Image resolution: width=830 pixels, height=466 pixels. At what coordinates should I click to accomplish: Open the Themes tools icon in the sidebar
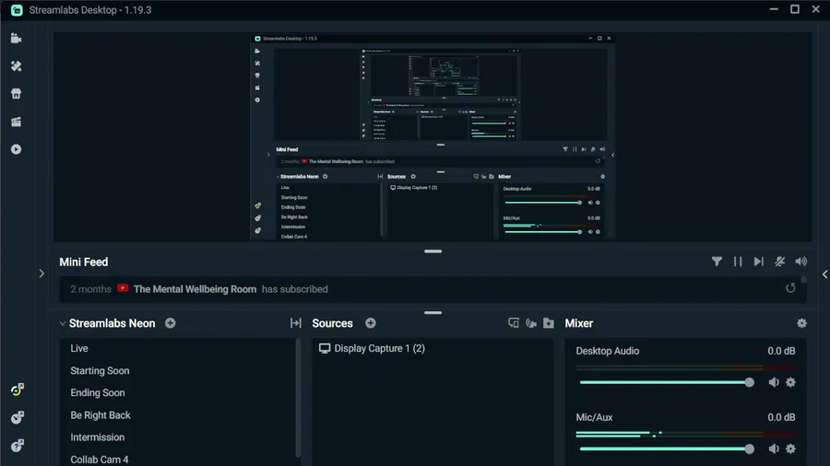16,66
